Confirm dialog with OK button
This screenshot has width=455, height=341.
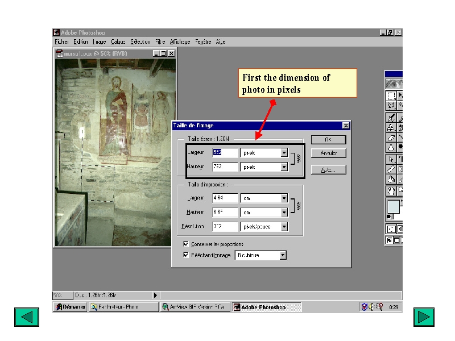coord(329,140)
